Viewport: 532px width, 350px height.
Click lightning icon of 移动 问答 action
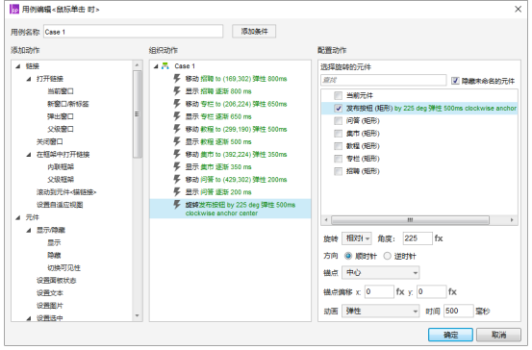click(x=177, y=179)
